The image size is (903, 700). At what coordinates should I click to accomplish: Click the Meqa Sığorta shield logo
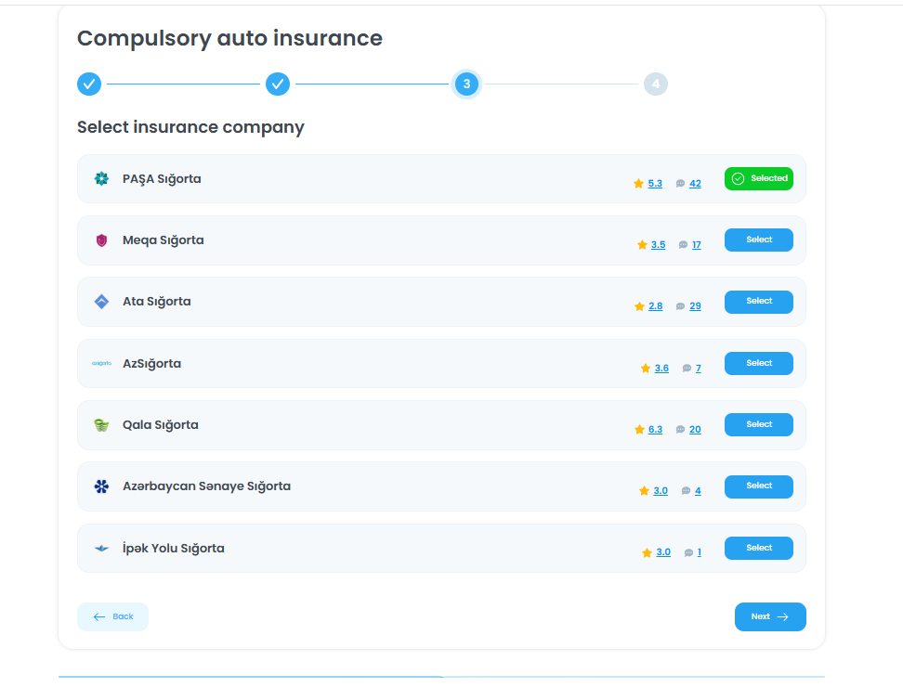(x=101, y=240)
